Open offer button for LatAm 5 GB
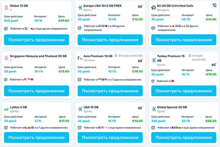220x147 pixels. 37,137
